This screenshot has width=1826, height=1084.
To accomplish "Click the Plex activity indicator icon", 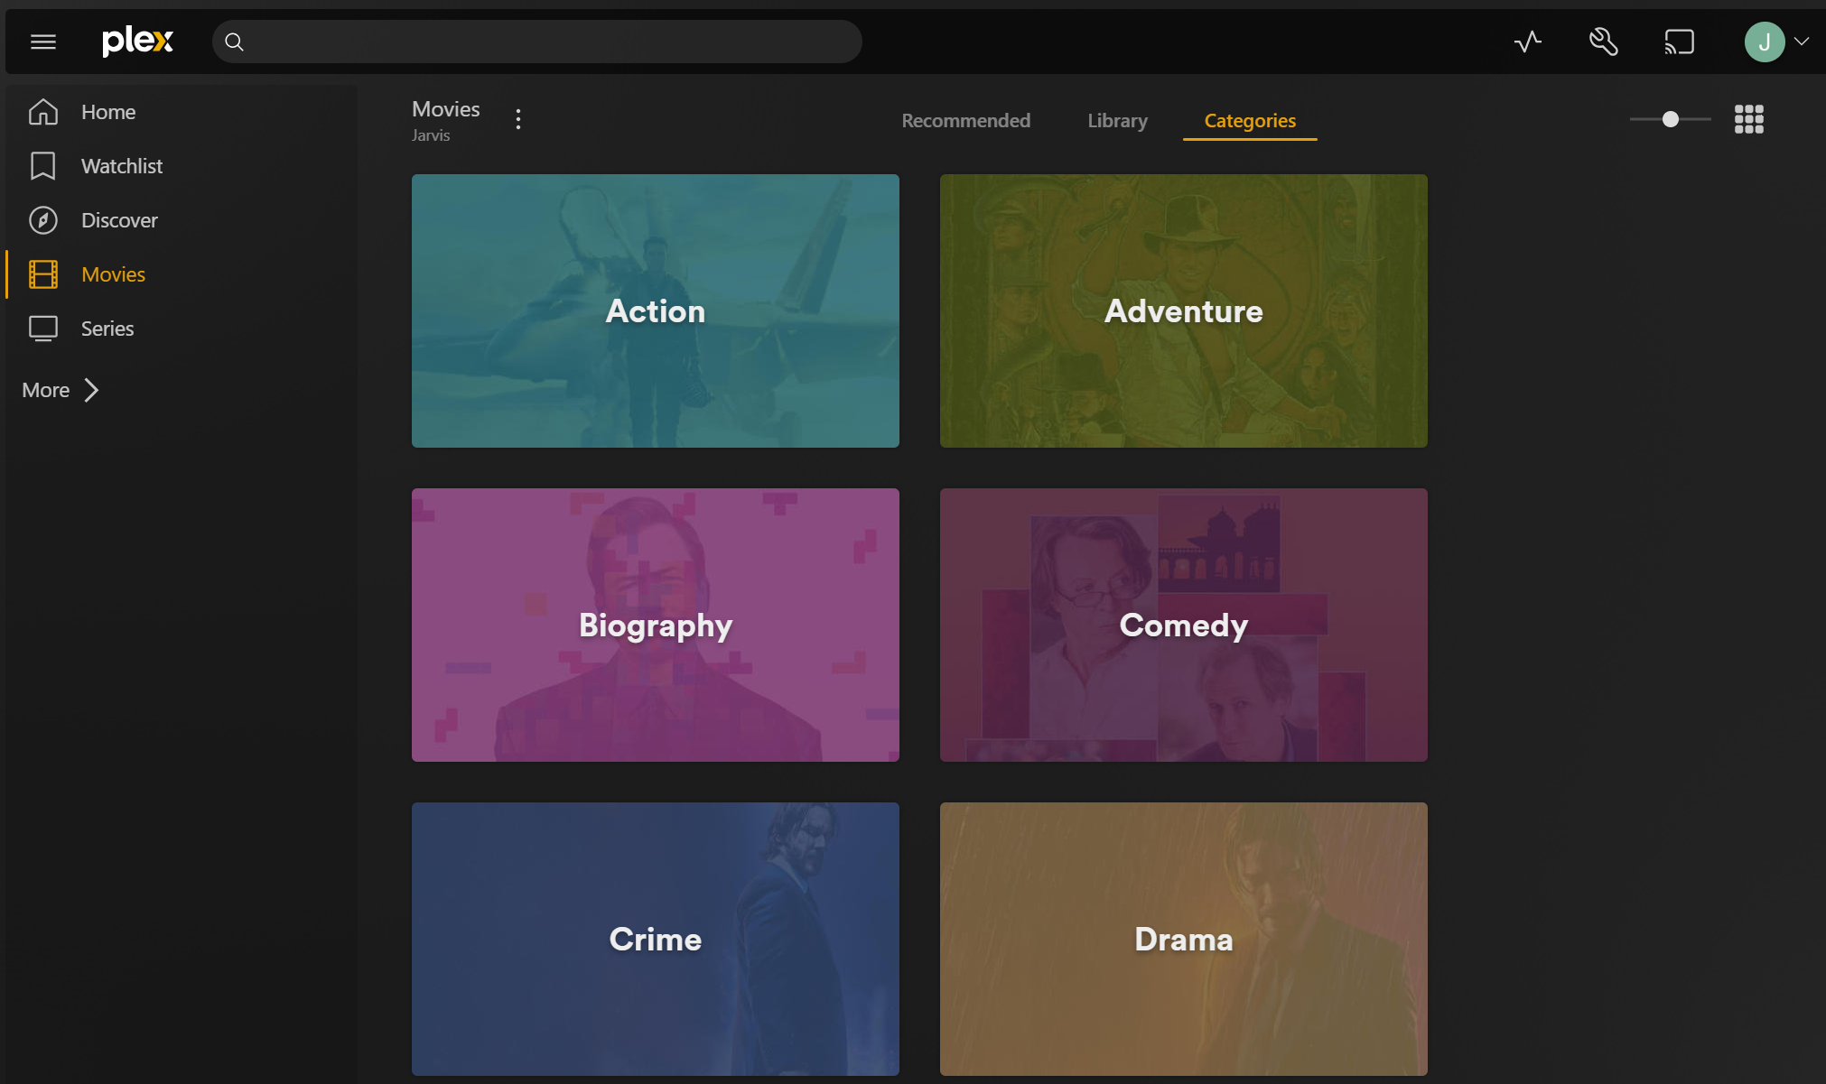I will coord(1528,41).
